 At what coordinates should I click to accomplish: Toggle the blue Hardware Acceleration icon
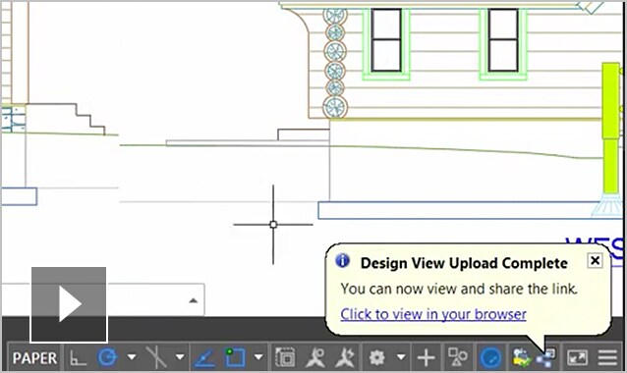pyautogui.click(x=490, y=357)
